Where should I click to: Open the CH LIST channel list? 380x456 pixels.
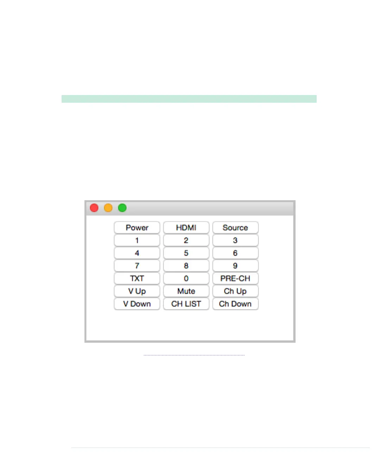pos(186,304)
